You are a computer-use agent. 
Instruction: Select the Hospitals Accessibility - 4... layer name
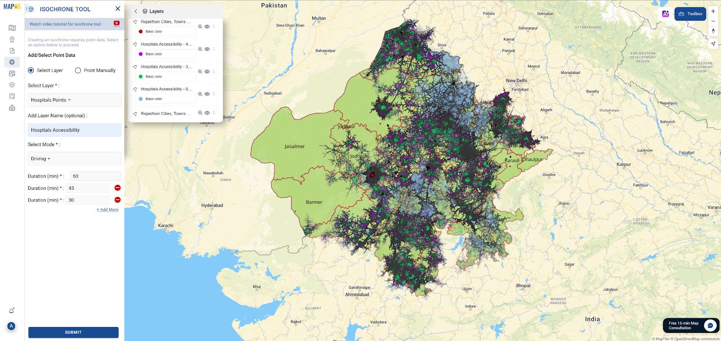[x=166, y=44]
